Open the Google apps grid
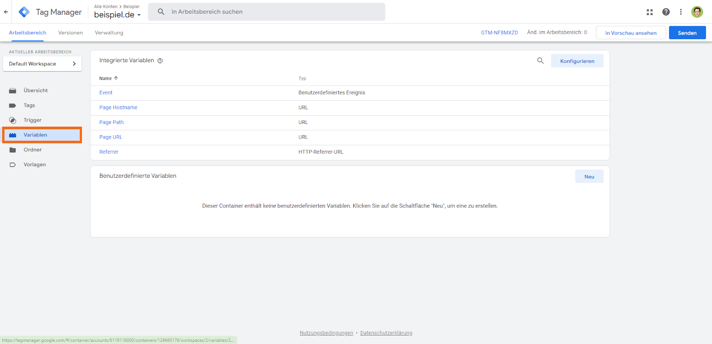 coord(650,12)
